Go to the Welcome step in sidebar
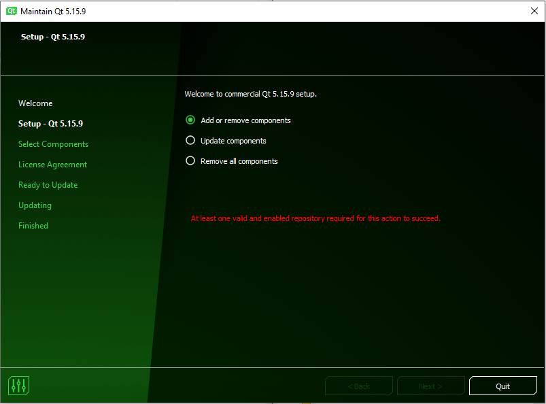This screenshot has width=546, height=404. (35, 103)
